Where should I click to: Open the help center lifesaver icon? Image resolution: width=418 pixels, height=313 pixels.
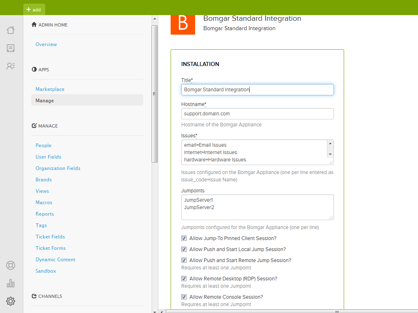point(11,265)
